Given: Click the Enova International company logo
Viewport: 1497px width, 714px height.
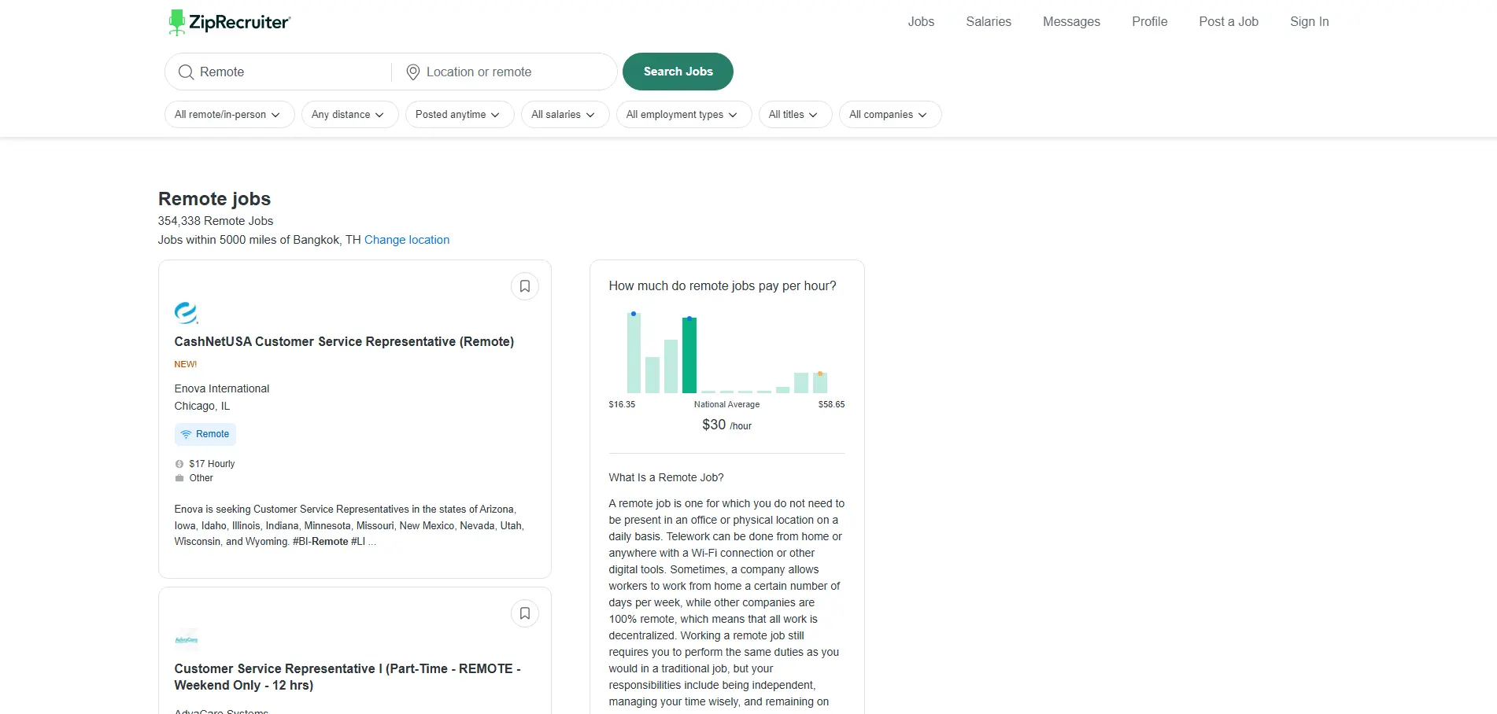Looking at the screenshot, I should (x=187, y=313).
